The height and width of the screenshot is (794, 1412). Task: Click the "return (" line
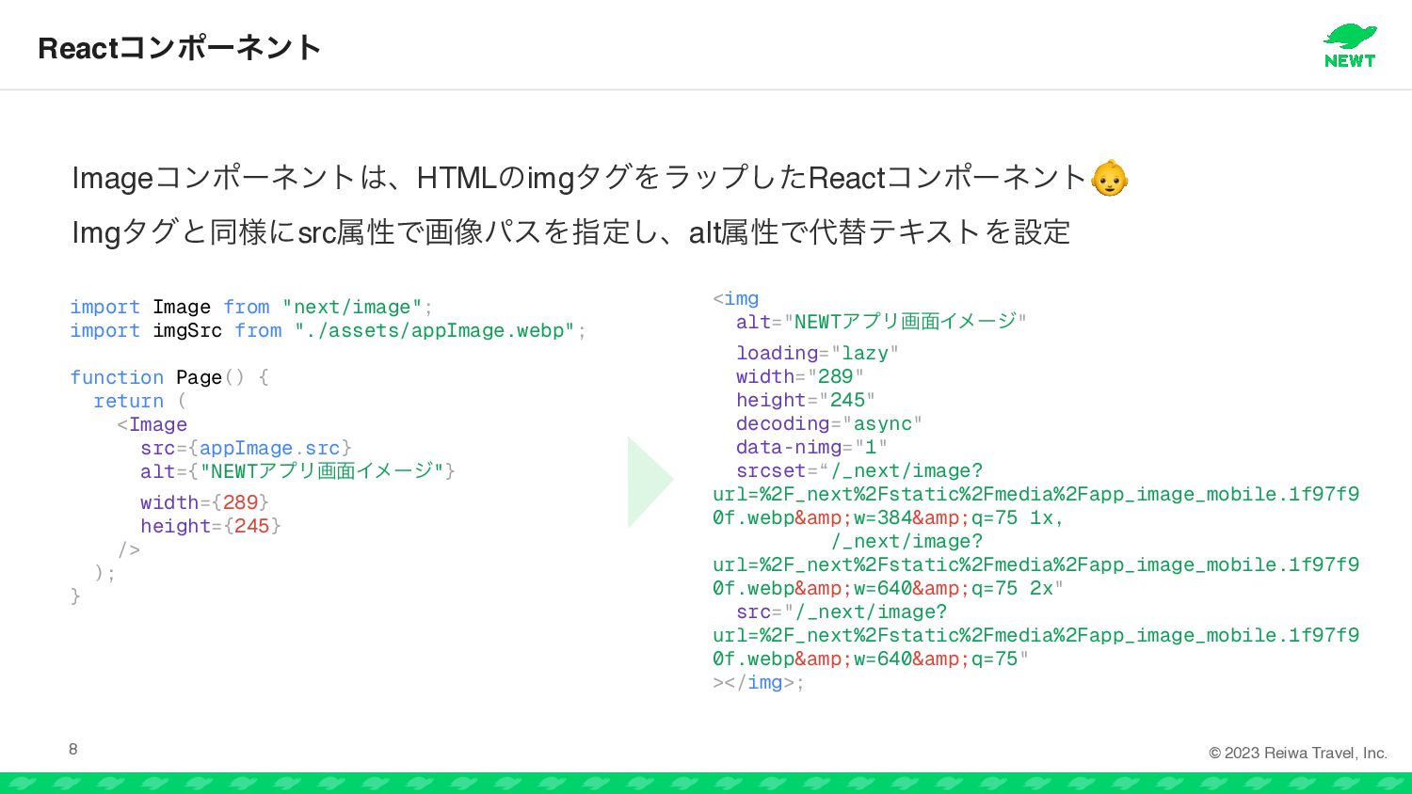click(140, 401)
